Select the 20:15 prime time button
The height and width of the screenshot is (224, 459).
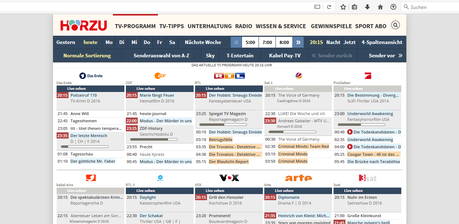click(316, 42)
